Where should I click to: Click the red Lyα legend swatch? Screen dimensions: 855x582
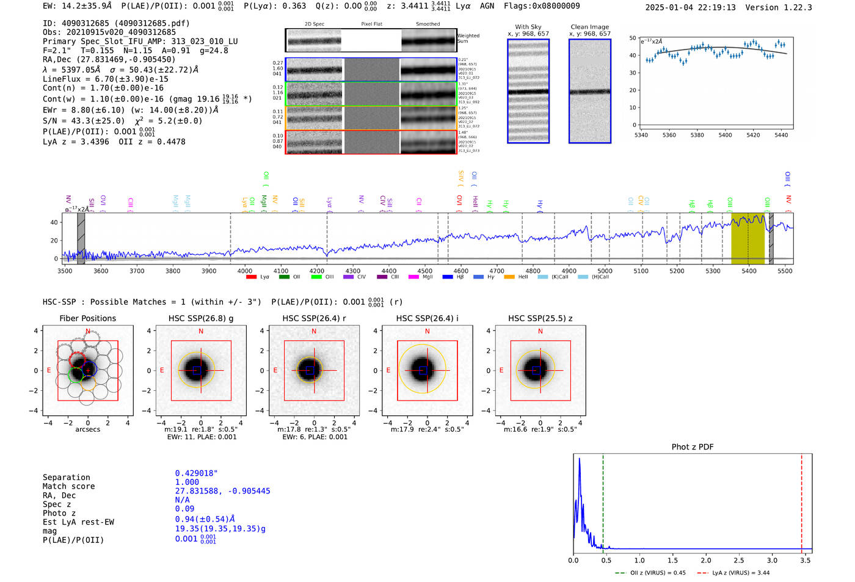tap(251, 277)
